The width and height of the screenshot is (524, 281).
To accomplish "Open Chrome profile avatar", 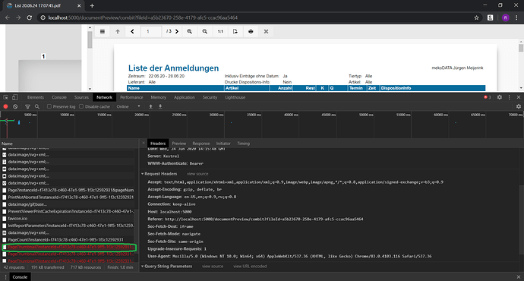I will [505, 17].
